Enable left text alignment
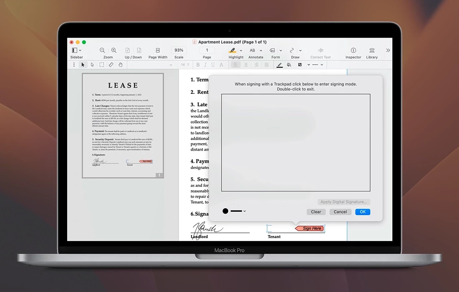 [x=236, y=65]
